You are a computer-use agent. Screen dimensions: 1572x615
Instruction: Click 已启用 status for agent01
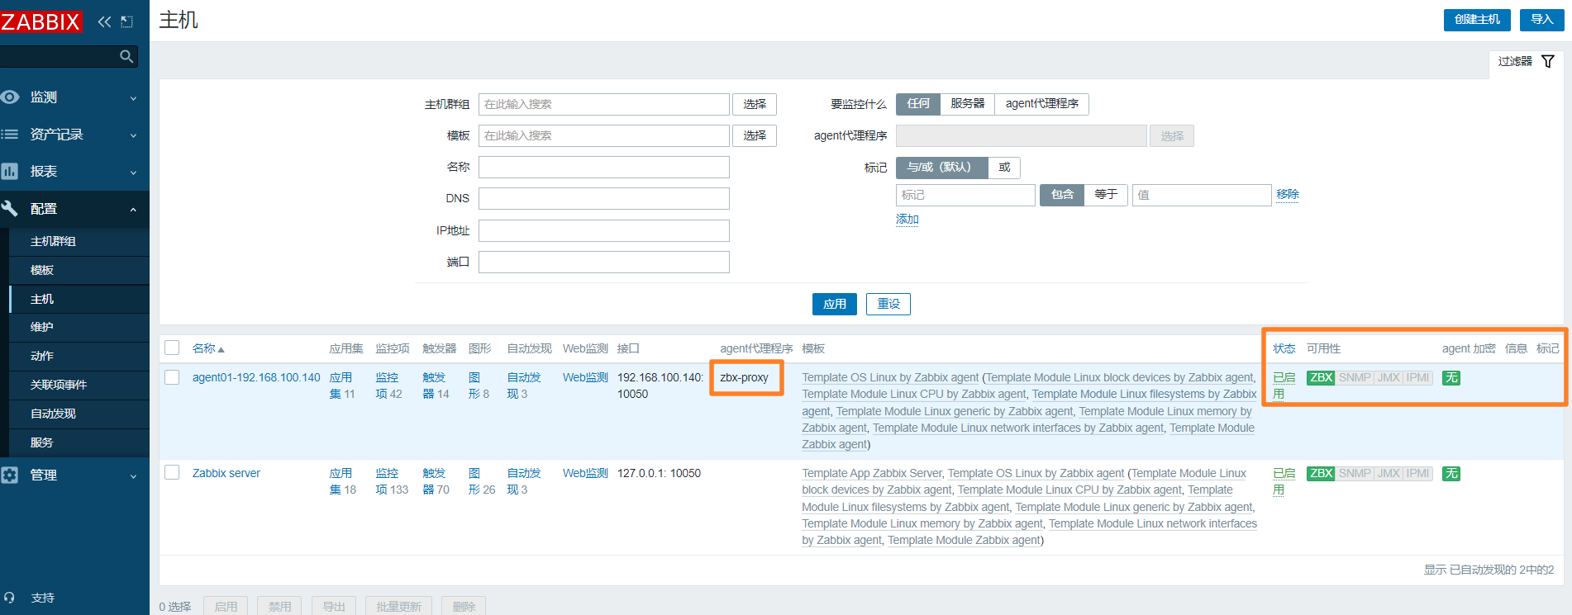pos(1284,386)
